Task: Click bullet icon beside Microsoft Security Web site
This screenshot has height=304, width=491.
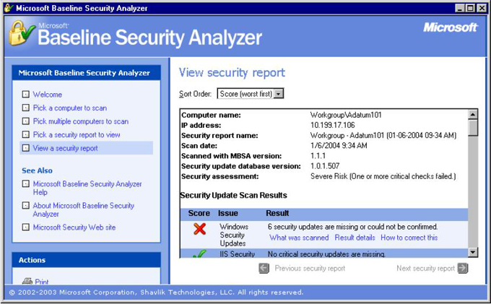Action: tap(26, 227)
